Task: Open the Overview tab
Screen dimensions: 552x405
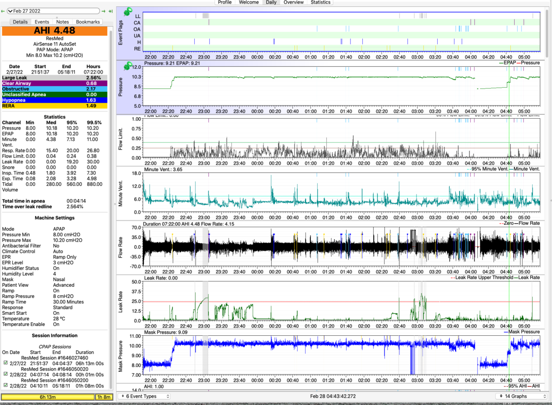Action: [293, 2]
